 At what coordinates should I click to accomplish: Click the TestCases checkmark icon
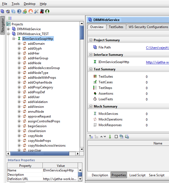pos(95,82)
